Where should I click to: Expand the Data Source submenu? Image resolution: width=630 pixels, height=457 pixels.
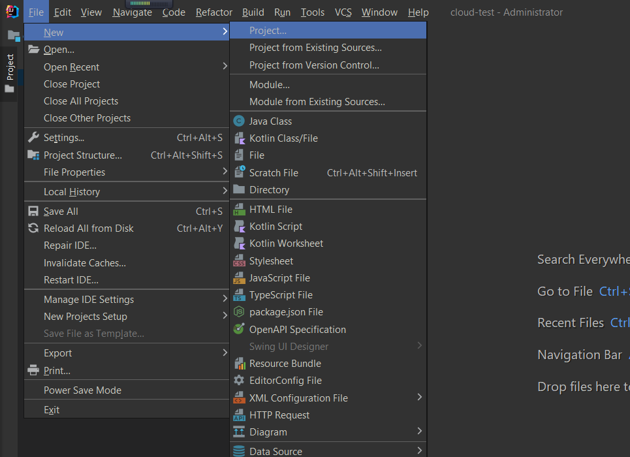point(276,450)
